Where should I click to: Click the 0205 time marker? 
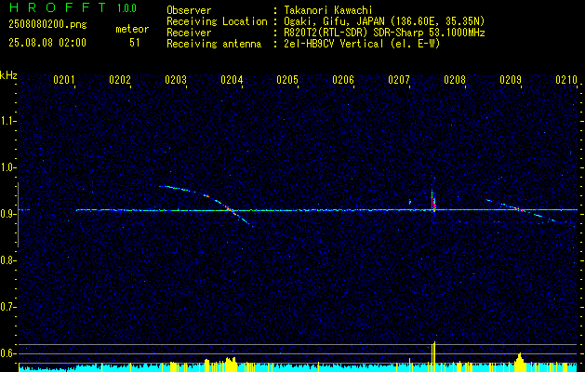point(287,80)
